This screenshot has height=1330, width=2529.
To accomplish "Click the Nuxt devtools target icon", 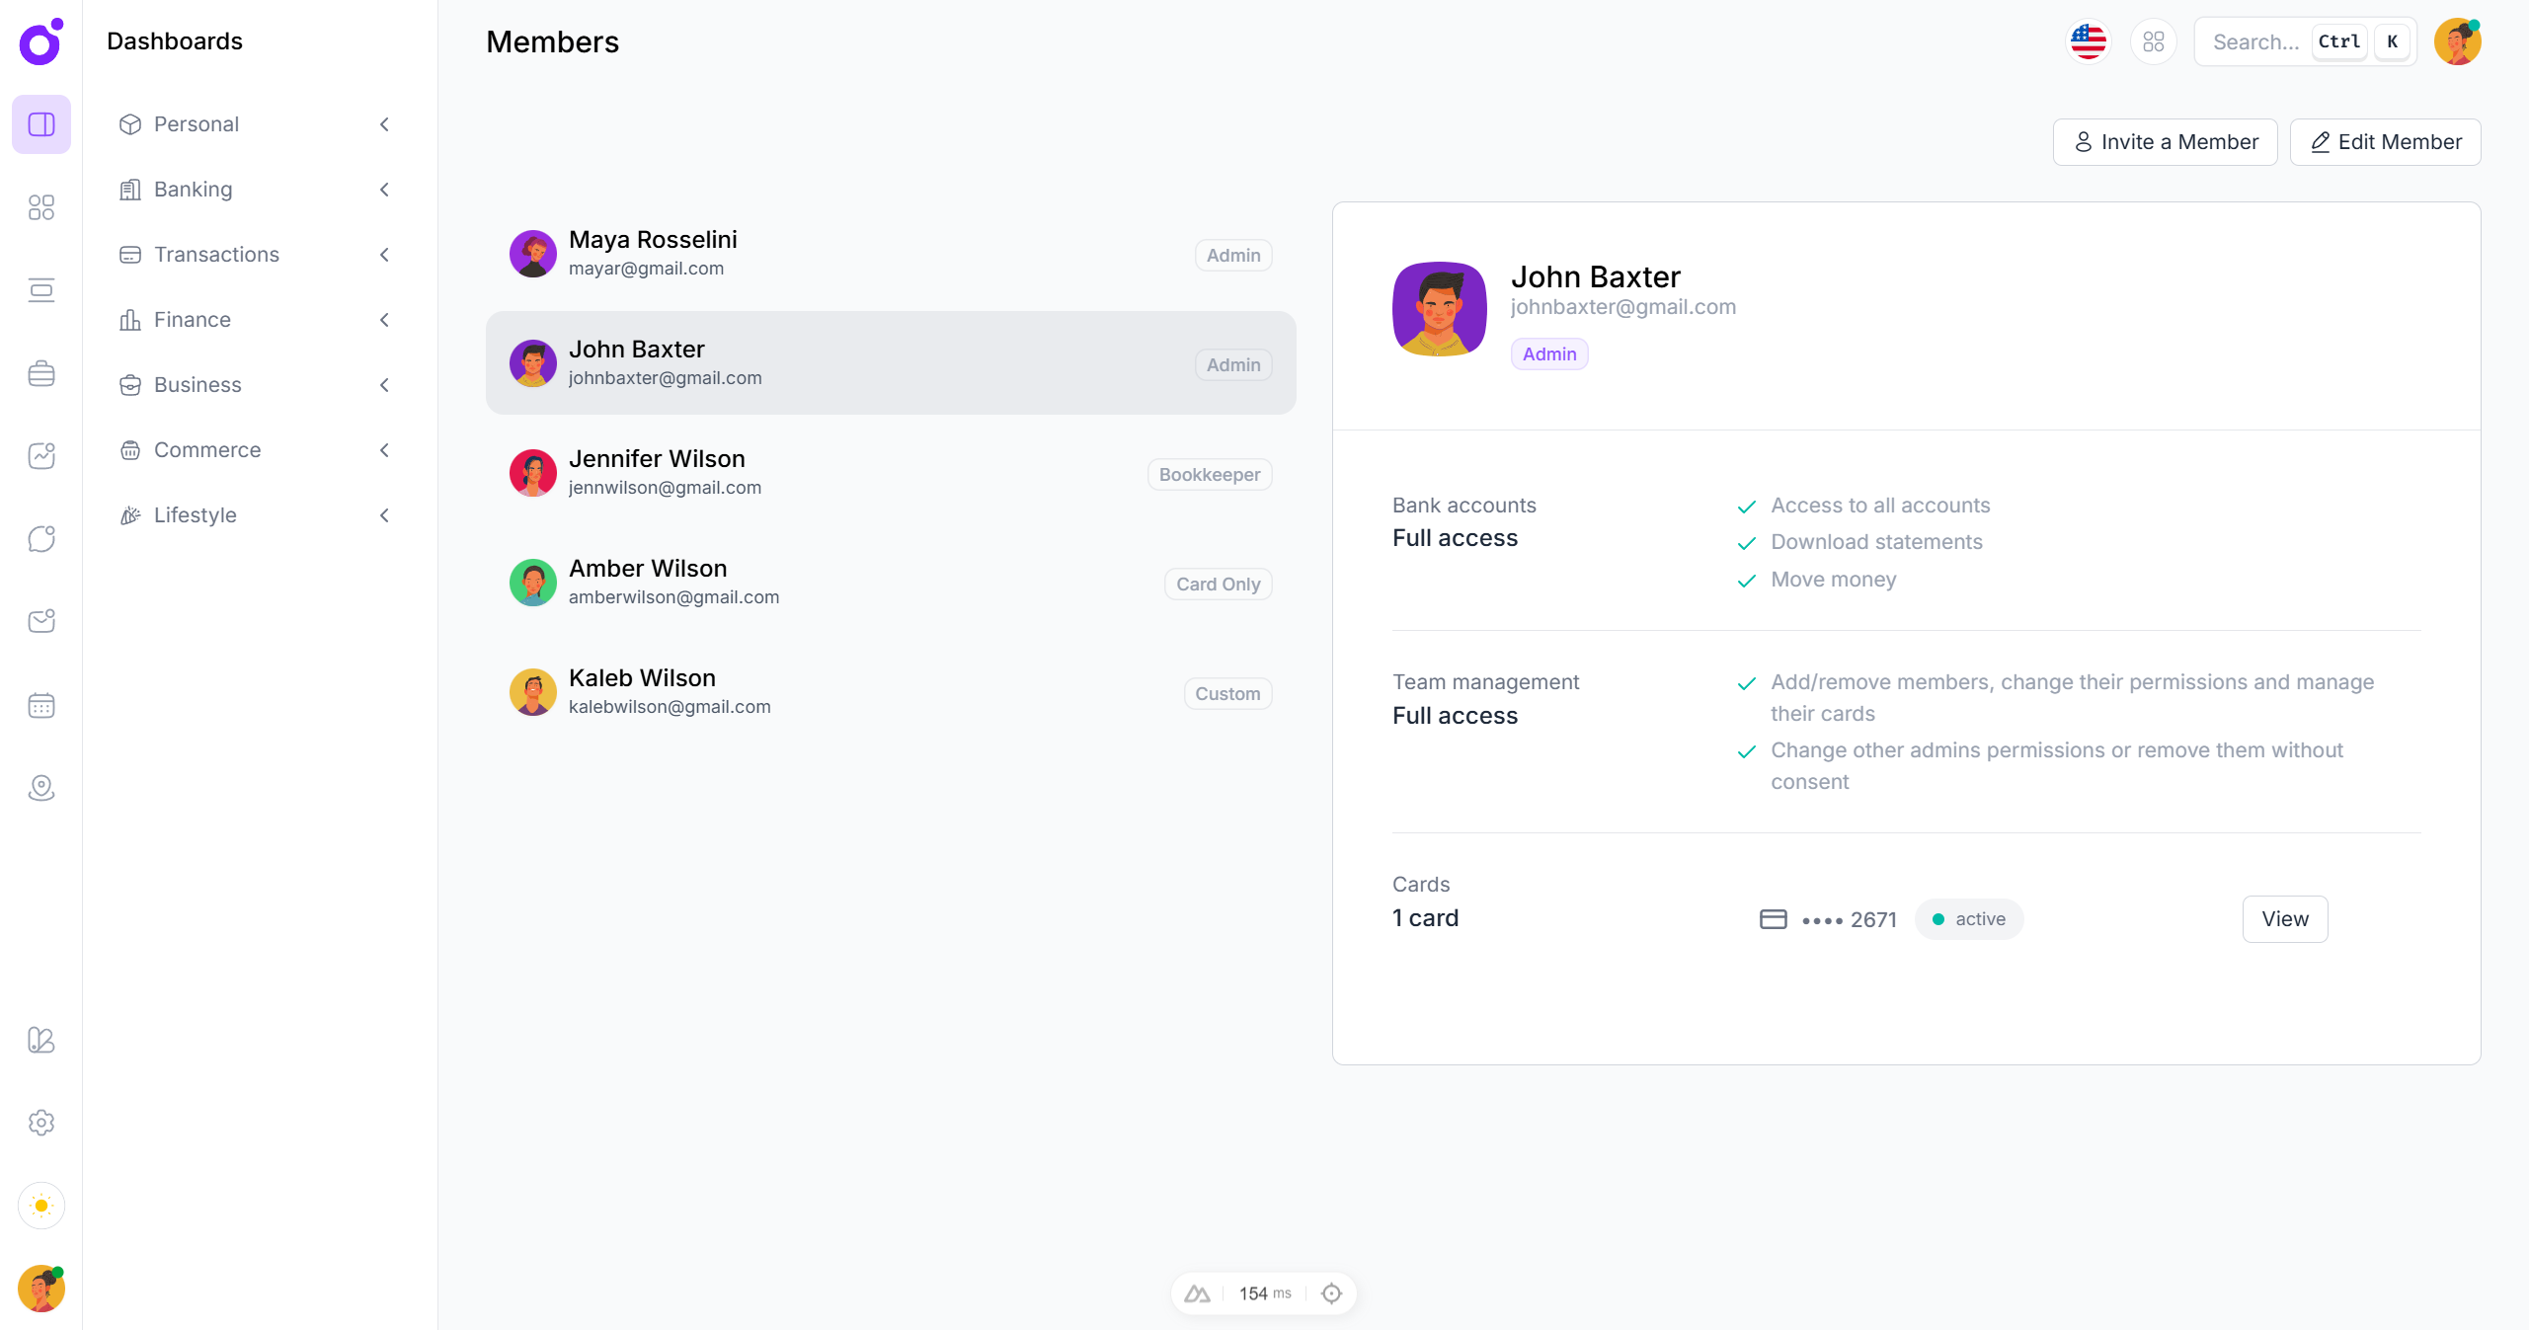I will 1331,1293.
